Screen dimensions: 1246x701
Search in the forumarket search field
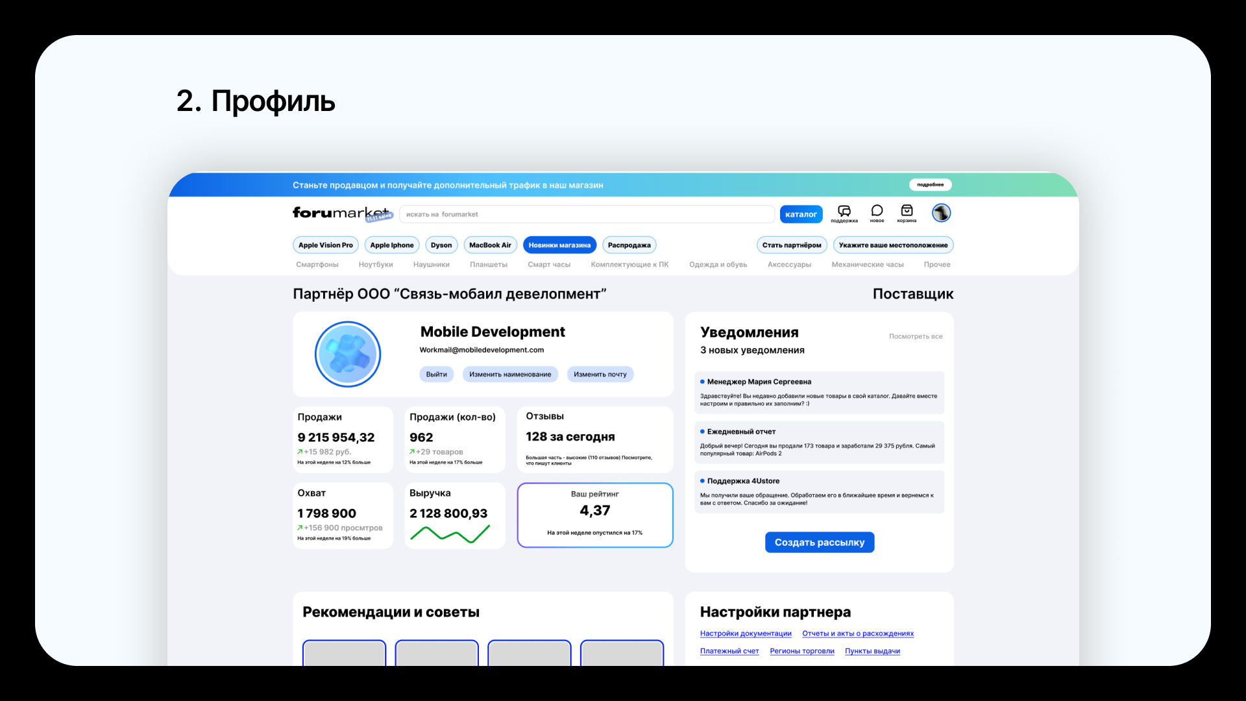[x=587, y=214]
